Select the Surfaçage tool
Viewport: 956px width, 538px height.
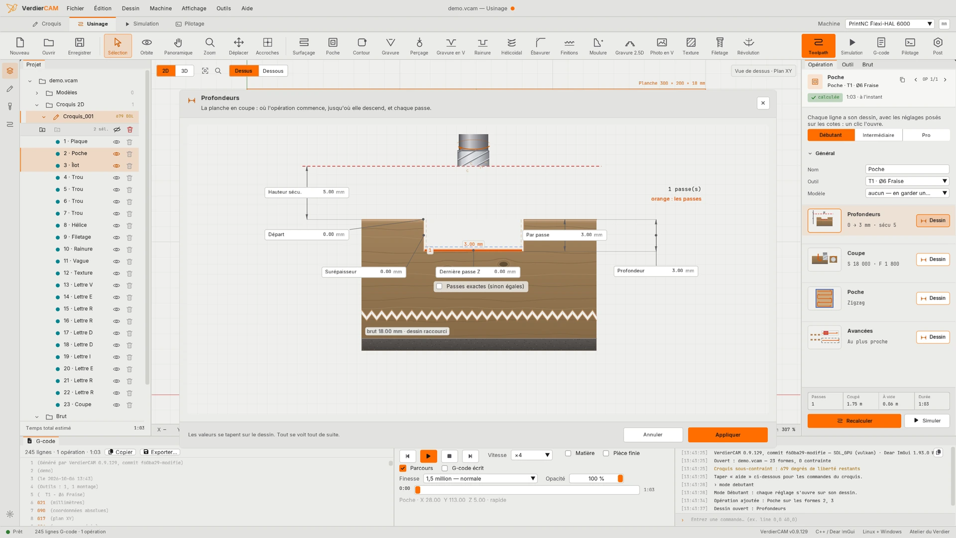[x=304, y=46]
